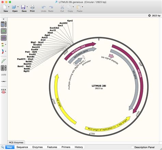Click the New file icon
162x150 pixels.
(5, 7)
